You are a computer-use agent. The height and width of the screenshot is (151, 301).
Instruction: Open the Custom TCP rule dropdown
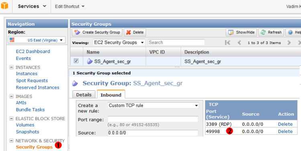[x=153, y=106]
